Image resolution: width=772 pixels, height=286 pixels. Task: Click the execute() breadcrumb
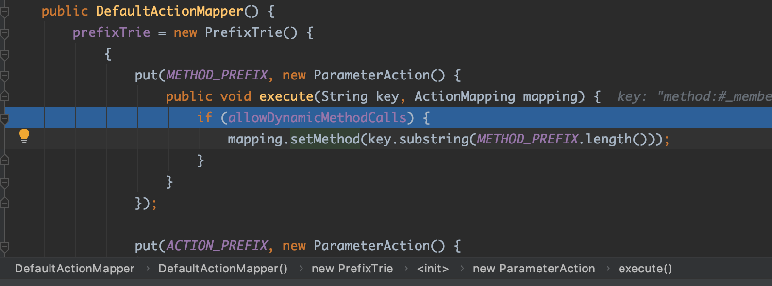tap(645, 269)
